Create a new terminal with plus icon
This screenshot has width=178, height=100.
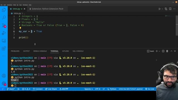pos(157,51)
